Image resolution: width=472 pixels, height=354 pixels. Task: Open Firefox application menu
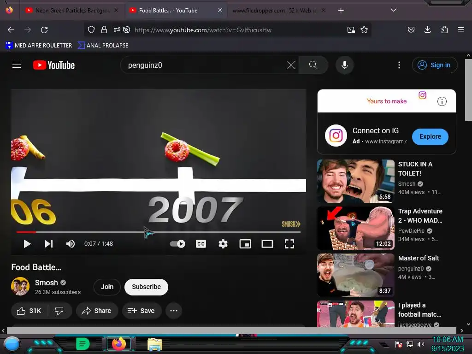(461, 30)
